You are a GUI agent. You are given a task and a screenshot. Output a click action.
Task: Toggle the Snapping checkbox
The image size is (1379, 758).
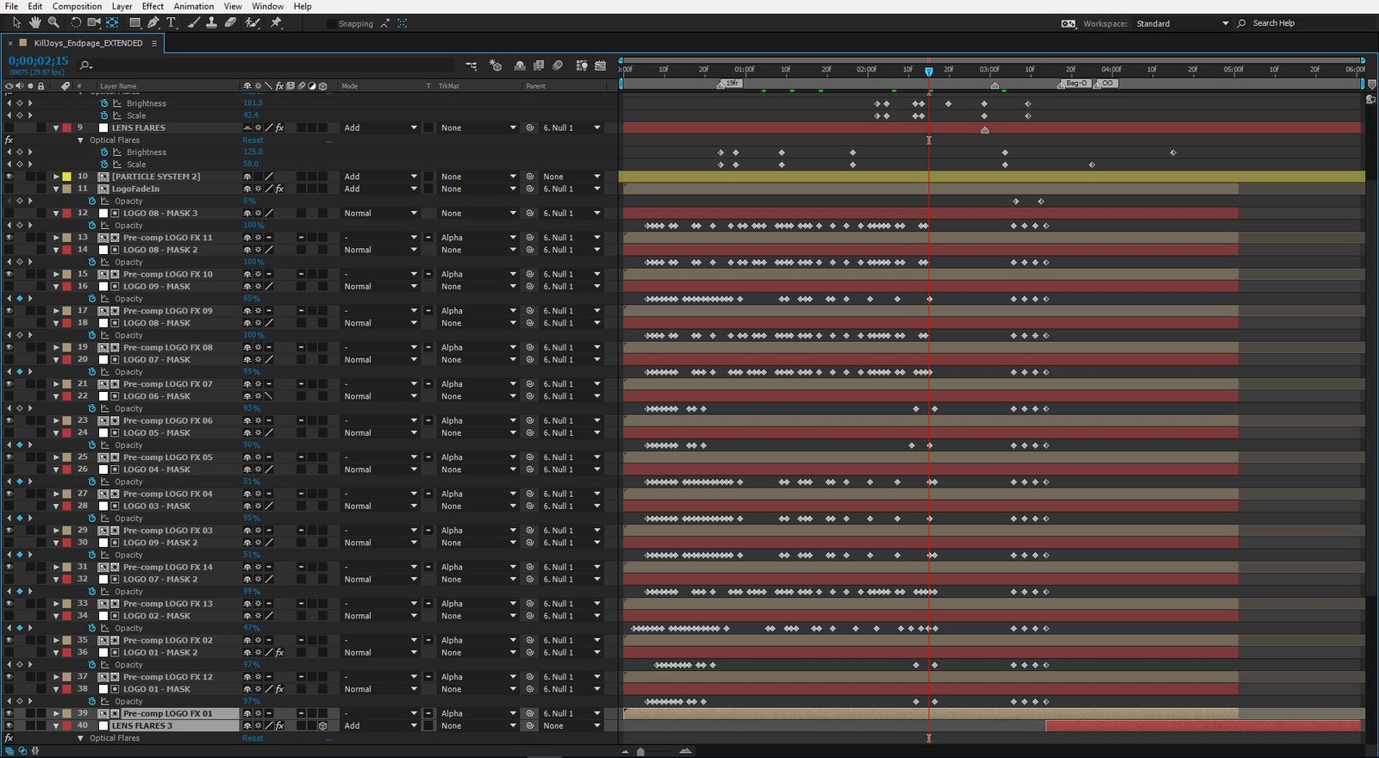[332, 24]
